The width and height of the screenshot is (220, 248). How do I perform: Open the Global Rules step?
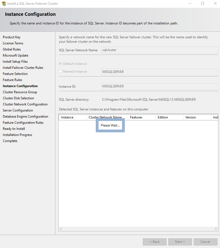tap(12, 49)
